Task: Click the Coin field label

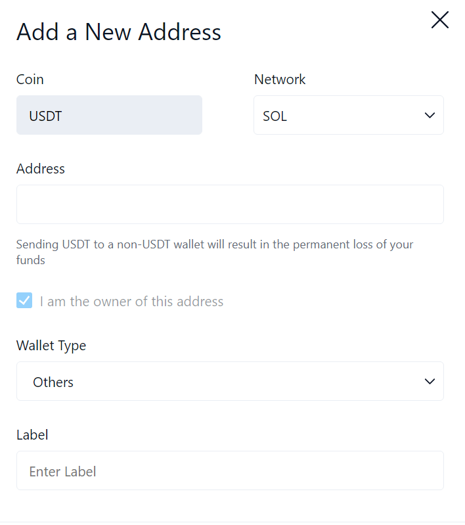Action: (x=30, y=80)
